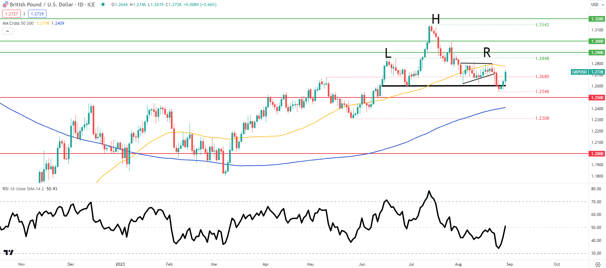Click the Sep date on time axis
The image size is (606, 268).
(x=510, y=264)
